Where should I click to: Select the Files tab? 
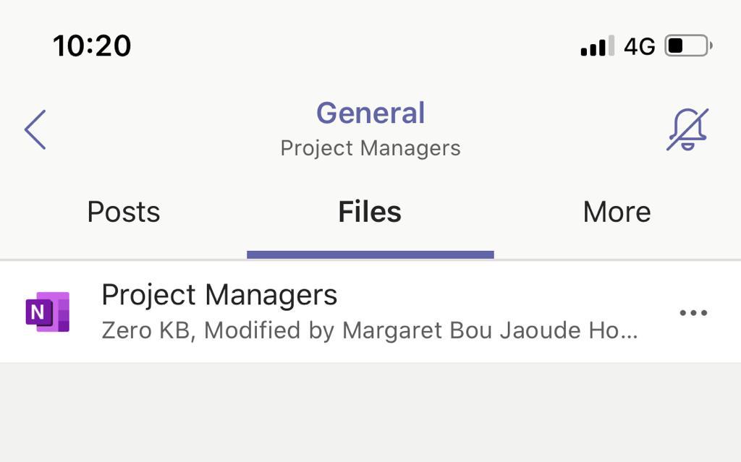(x=370, y=212)
